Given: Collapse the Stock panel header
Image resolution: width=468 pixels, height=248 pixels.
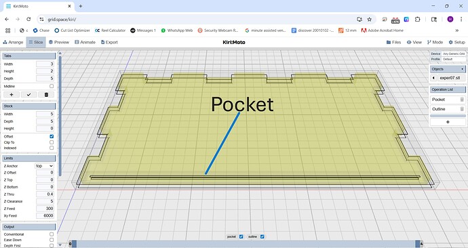Looking at the screenshot, I should coord(29,106).
